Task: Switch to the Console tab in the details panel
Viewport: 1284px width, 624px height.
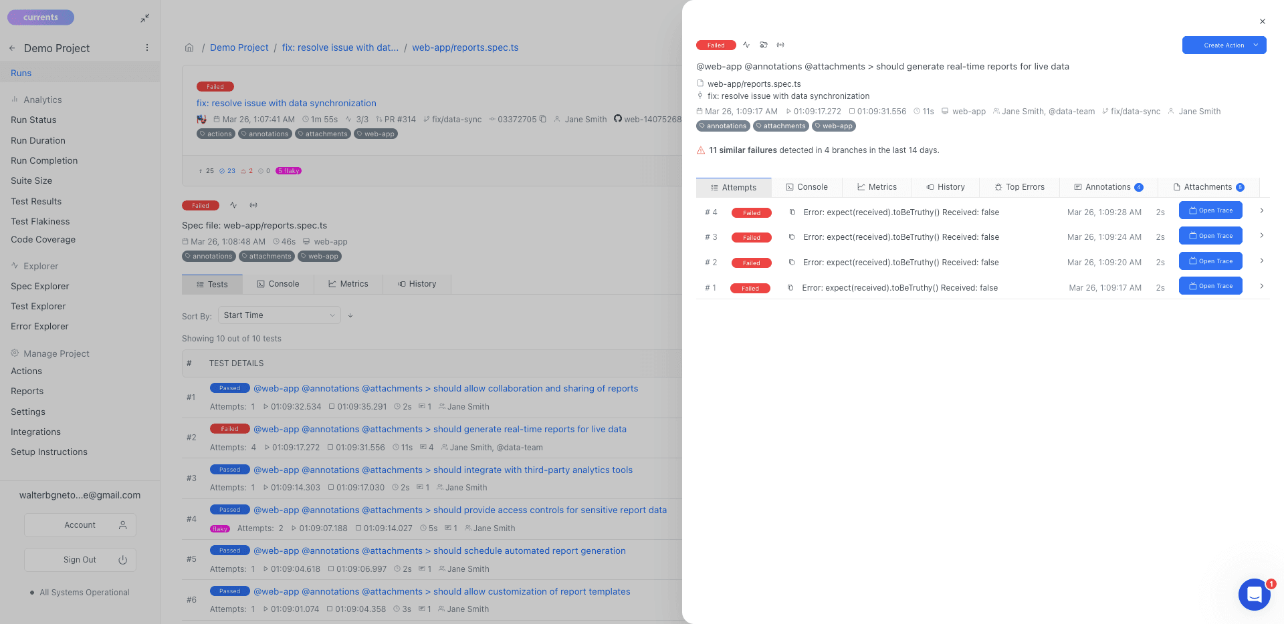Action: (807, 187)
